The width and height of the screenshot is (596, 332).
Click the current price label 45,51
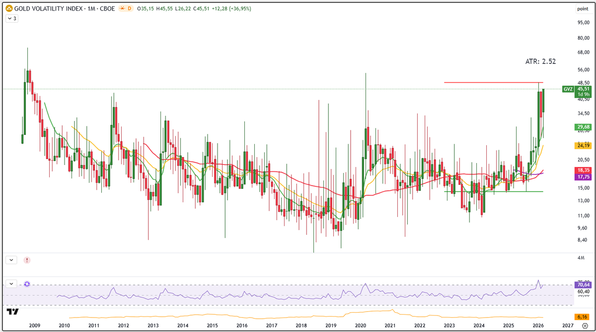pyautogui.click(x=582, y=89)
